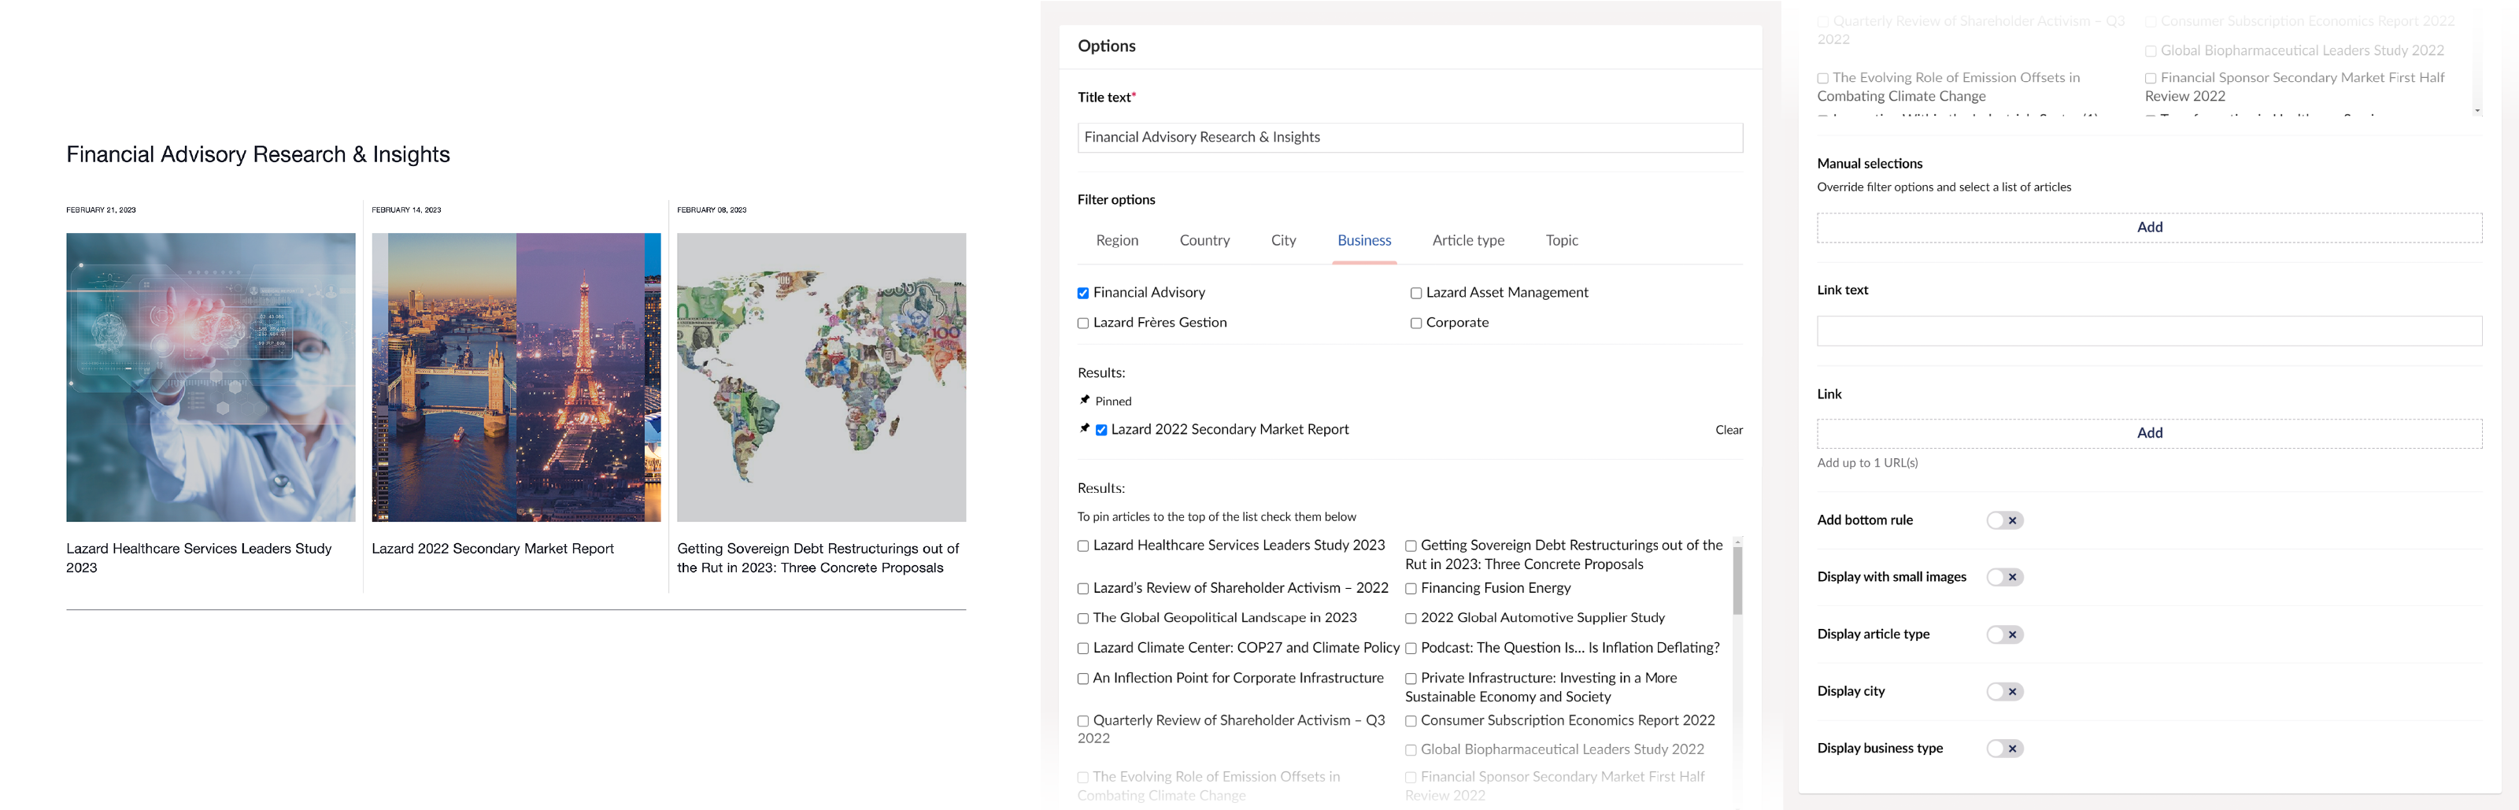This screenshot has height=810, width=2519.
Task: Uncheck the Financial Advisory business filter
Action: coord(1082,294)
